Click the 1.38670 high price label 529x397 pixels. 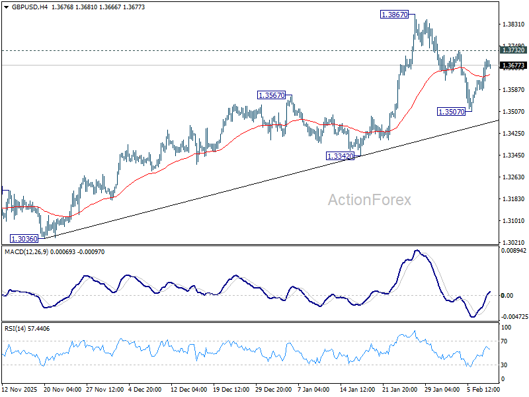pos(394,15)
